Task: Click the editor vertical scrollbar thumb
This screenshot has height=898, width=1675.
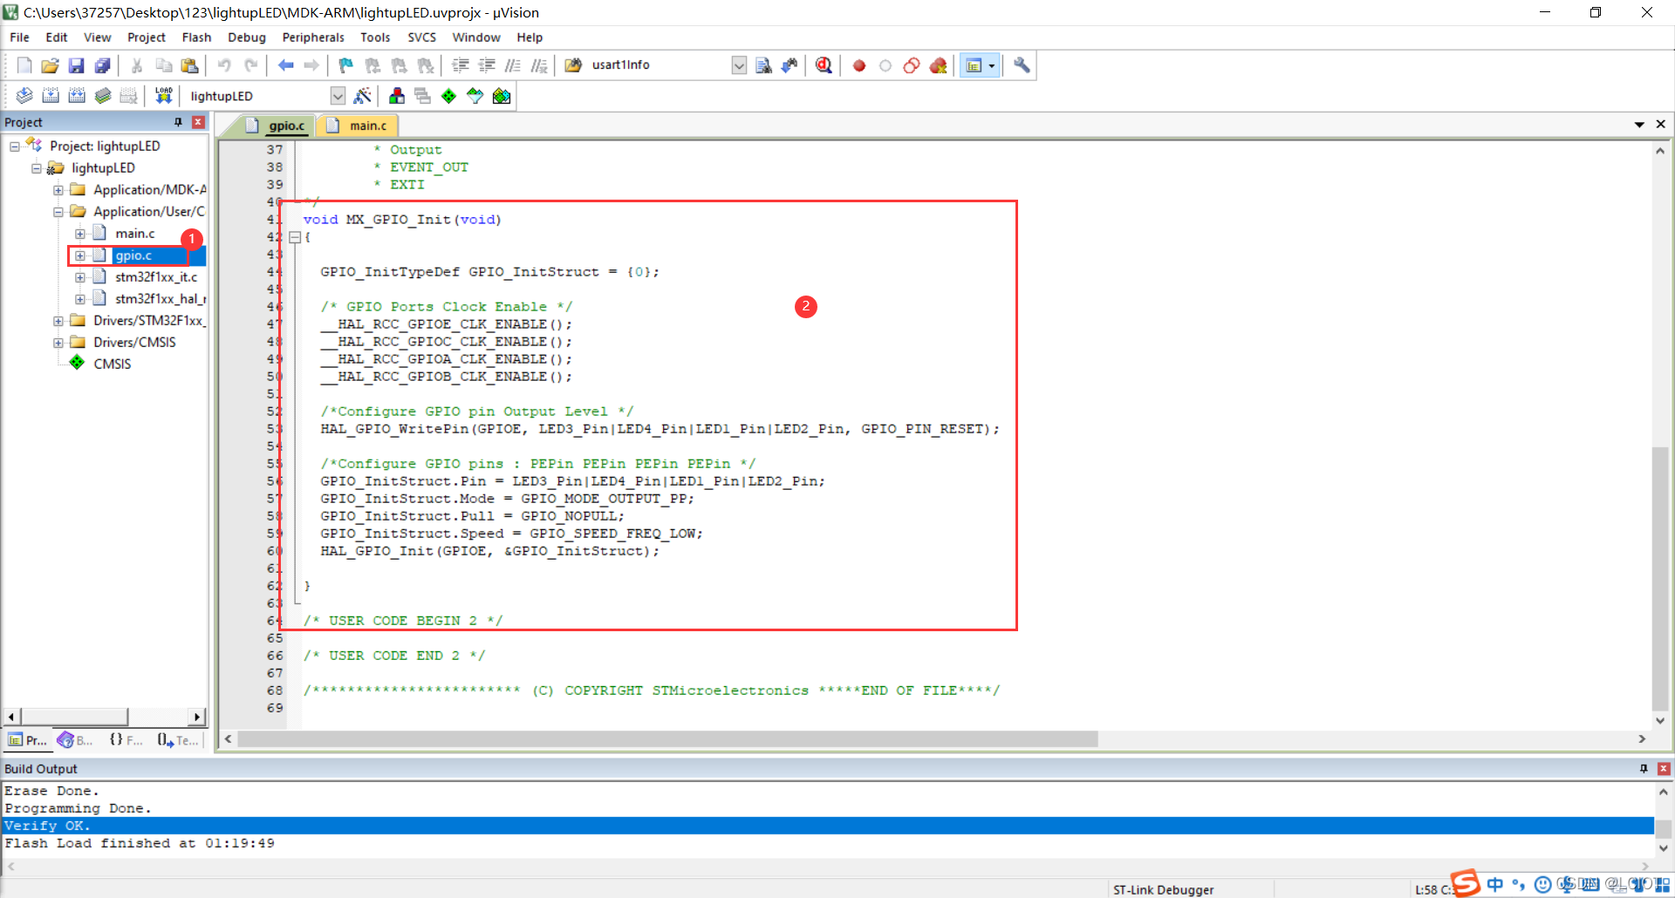Action: 1660,580
